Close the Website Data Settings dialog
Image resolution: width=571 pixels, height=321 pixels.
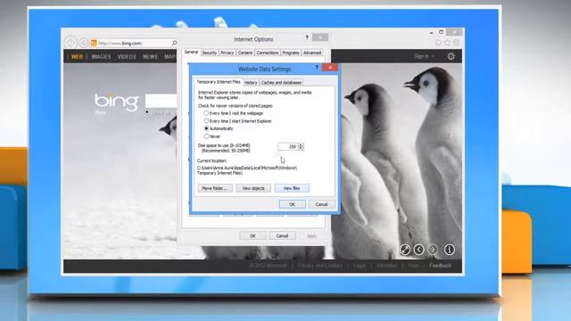(330, 68)
